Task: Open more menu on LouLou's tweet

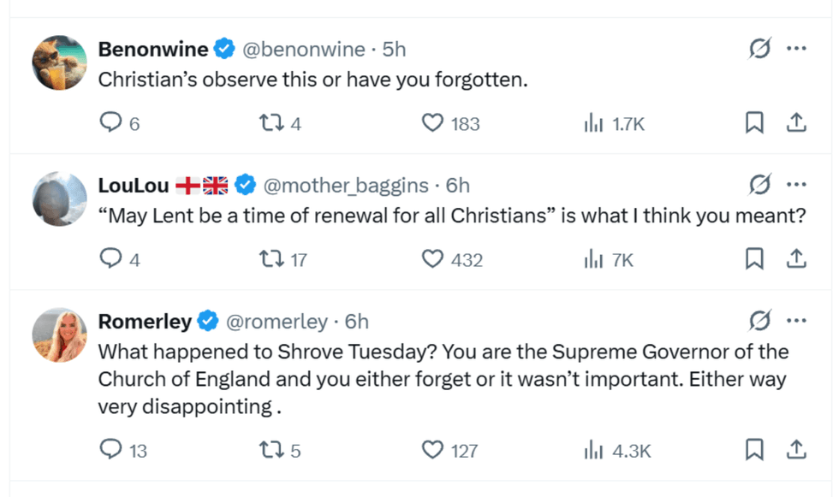Action: 796,185
